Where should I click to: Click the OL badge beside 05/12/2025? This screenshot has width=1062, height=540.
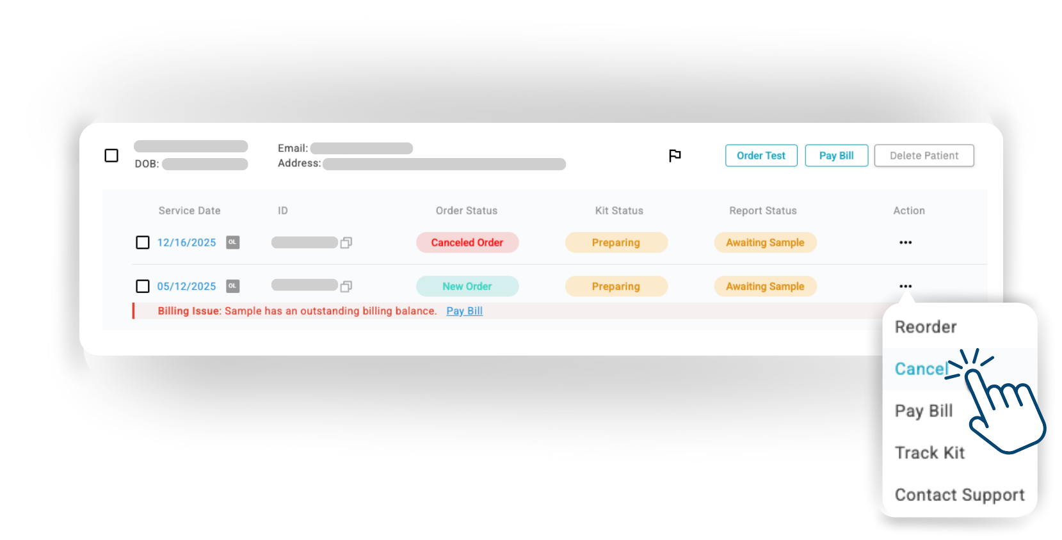tap(233, 286)
